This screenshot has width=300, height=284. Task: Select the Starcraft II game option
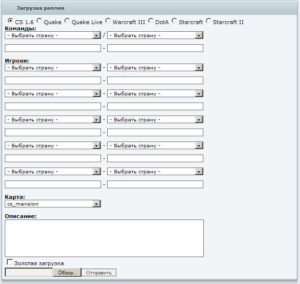click(208, 21)
